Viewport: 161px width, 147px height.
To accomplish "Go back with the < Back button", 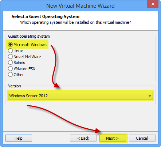I will pos(83,138).
